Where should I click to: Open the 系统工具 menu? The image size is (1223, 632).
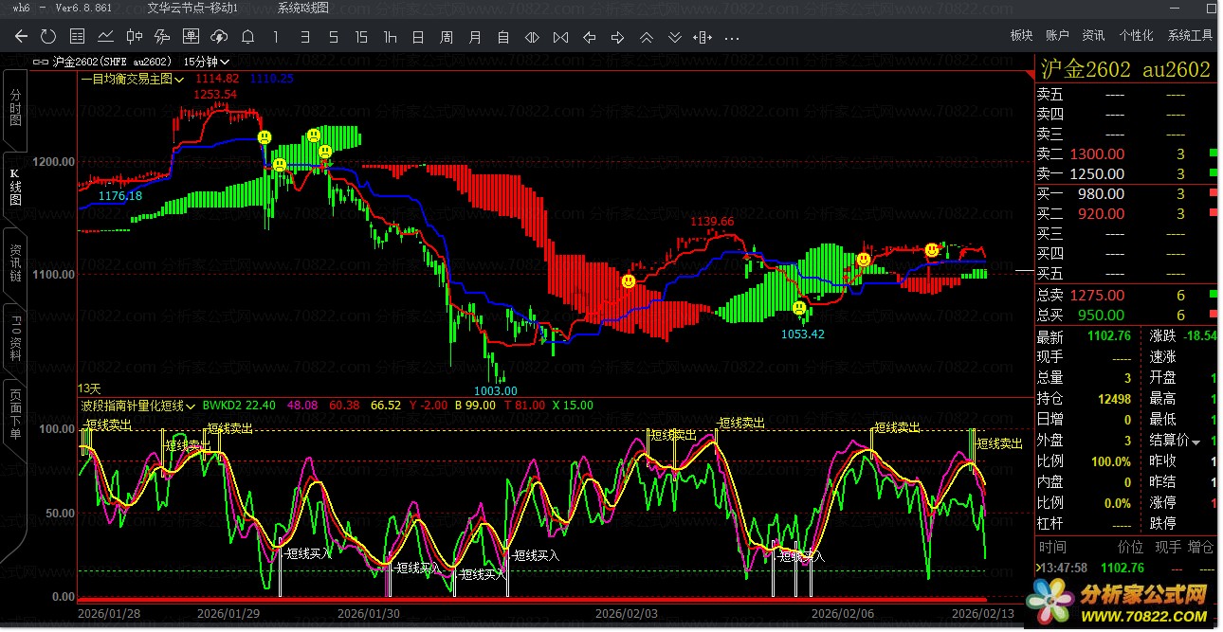point(1190,35)
